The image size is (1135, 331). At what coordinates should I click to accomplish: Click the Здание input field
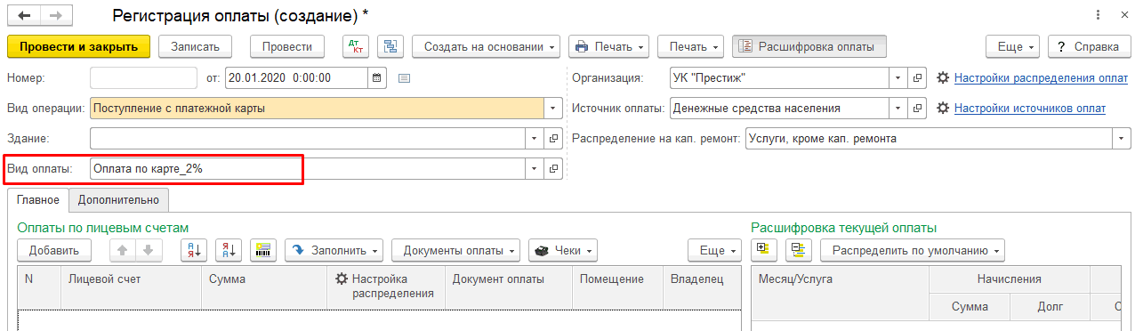[x=308, y=139]
